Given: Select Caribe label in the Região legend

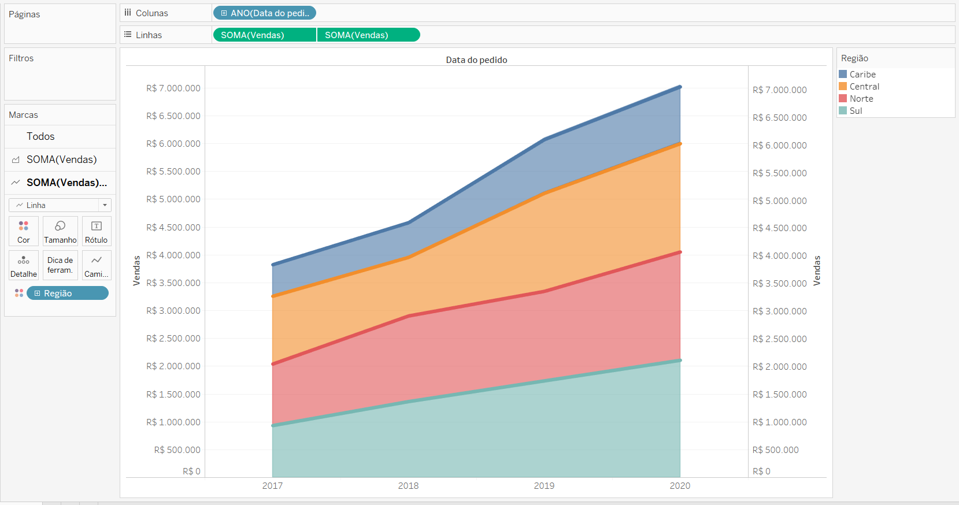Looking at the screenshot, I should click(x=862, y=74).
